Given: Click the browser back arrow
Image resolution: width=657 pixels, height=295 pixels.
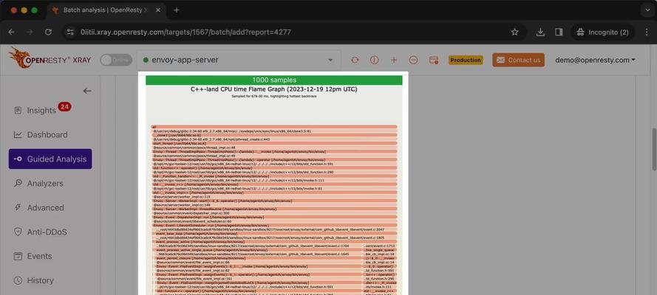Looking at the screenshot, I should [x=11, y=32].
